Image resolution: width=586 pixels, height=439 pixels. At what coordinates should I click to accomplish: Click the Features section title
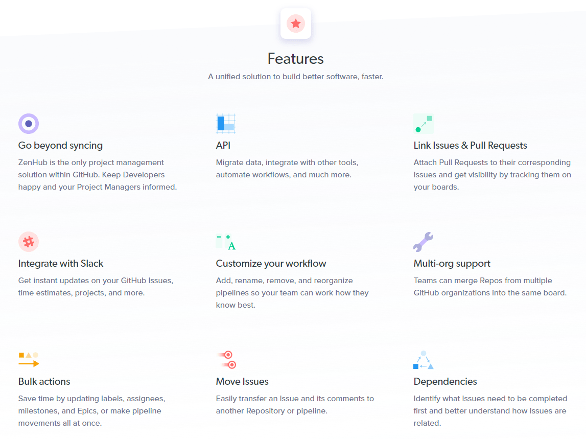point(296,59)
